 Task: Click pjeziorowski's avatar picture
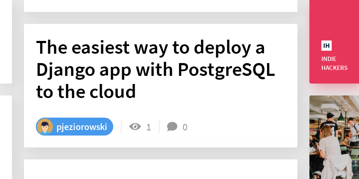(45, 127)
